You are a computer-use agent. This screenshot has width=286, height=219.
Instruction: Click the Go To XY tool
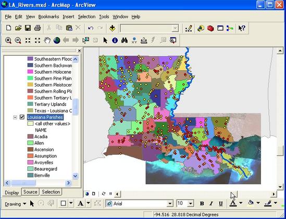tap(134, 40)
